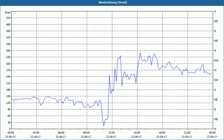Screen dimensions: 224x140
Task: Pick the 330 y-axis value
Action: click(x=8, y=57)
